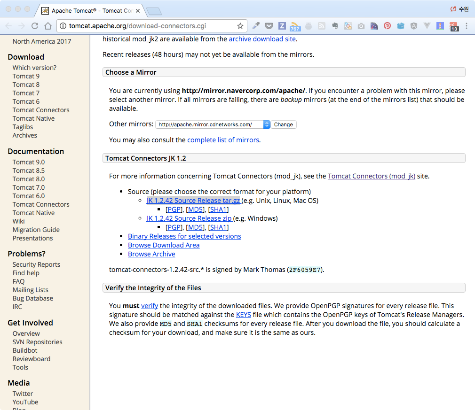The height and width of the screenshot is (410, 475).
Task: Go to Which version? in sidebar
Action: point(34,68)
